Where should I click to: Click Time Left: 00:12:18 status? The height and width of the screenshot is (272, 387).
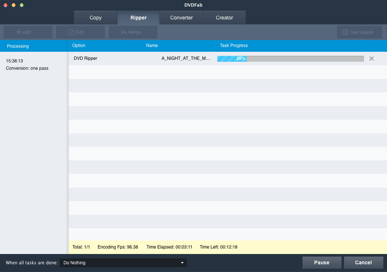point(218,247)
